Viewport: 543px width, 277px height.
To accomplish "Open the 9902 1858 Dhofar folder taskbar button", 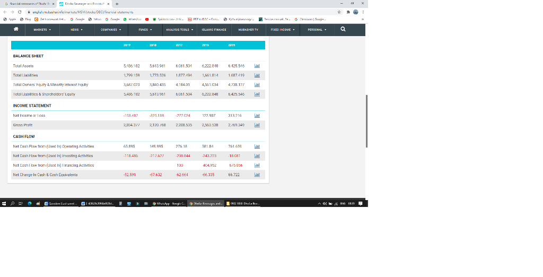I will (243, 203).
